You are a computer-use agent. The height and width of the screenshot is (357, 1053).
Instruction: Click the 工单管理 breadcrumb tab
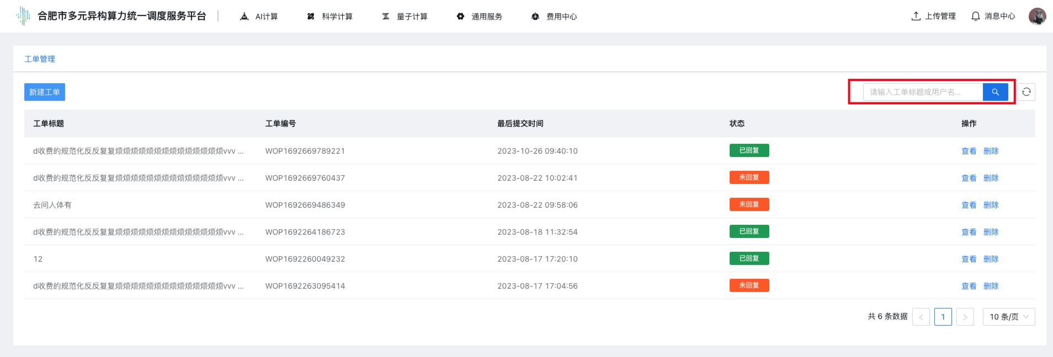(x=40, y=59)
